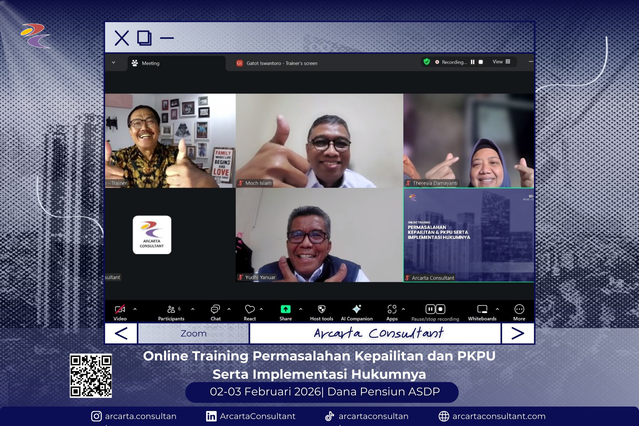The width and height of the screenshot is (639, 426).
Task: Open the AI Companion sparkle icon
Action: 356,309
